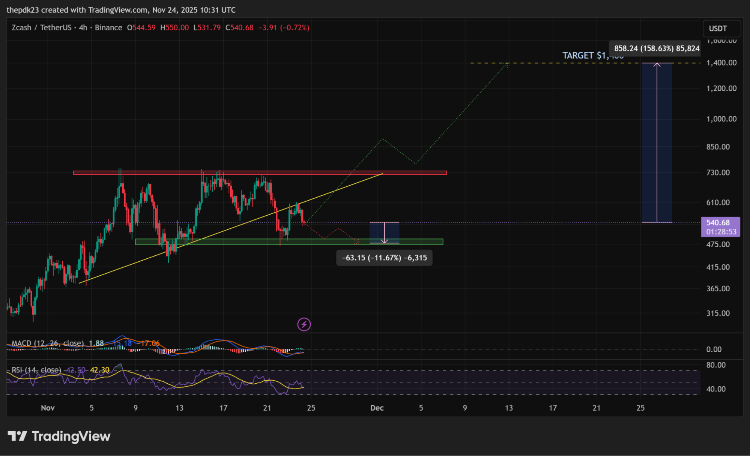Click the 25 date marker near November end
Image resolution: width=750 pixels, height=456 pixels.
[311, 408]
